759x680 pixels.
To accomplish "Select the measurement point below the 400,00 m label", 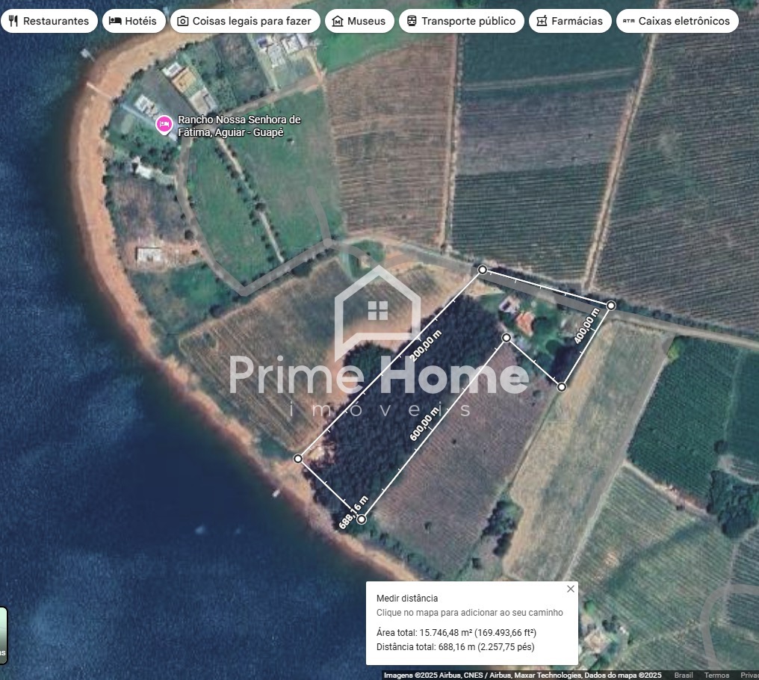I will click(x=562, y=386).
